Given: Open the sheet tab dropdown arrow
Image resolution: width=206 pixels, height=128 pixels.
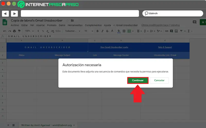Looking at the screenshot, I should point(74,125).
